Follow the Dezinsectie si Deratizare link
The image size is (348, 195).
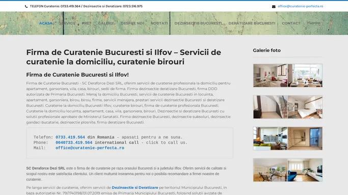[x=135, y=187]
